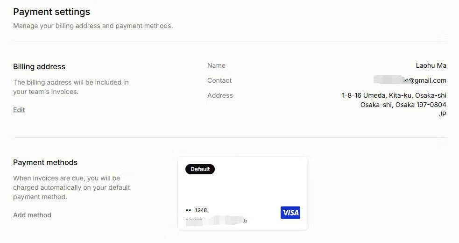
Task: Click the Default badge on the card
Action: tap(200, 169)
